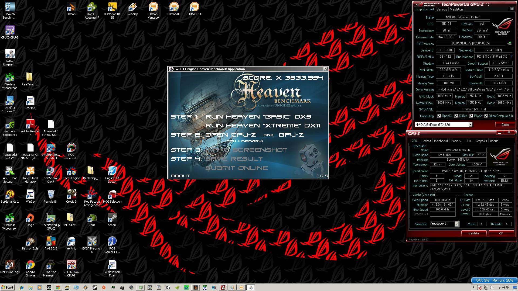Run Heaven "Xtreme" DX11 benchmark
The width and height of the screenshot is (518, 291).
click(263, 126)
